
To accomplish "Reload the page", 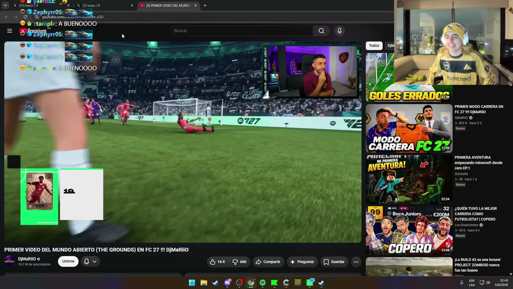I will coord(25,17).
